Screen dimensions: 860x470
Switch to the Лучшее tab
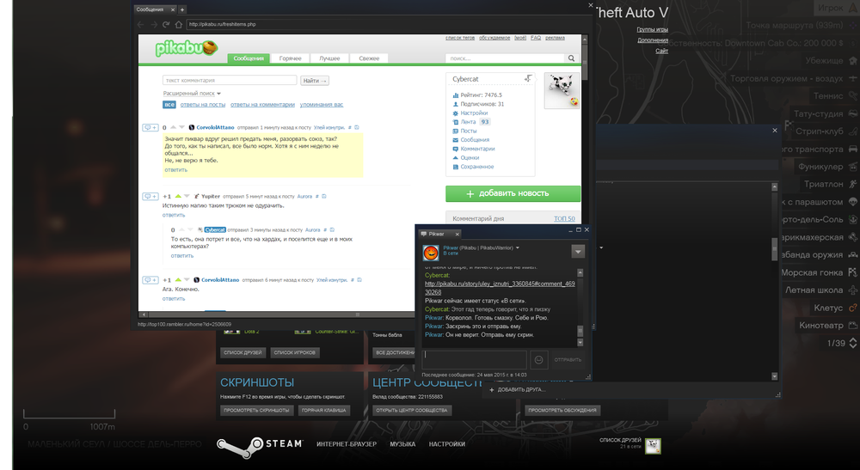point(329,58)
